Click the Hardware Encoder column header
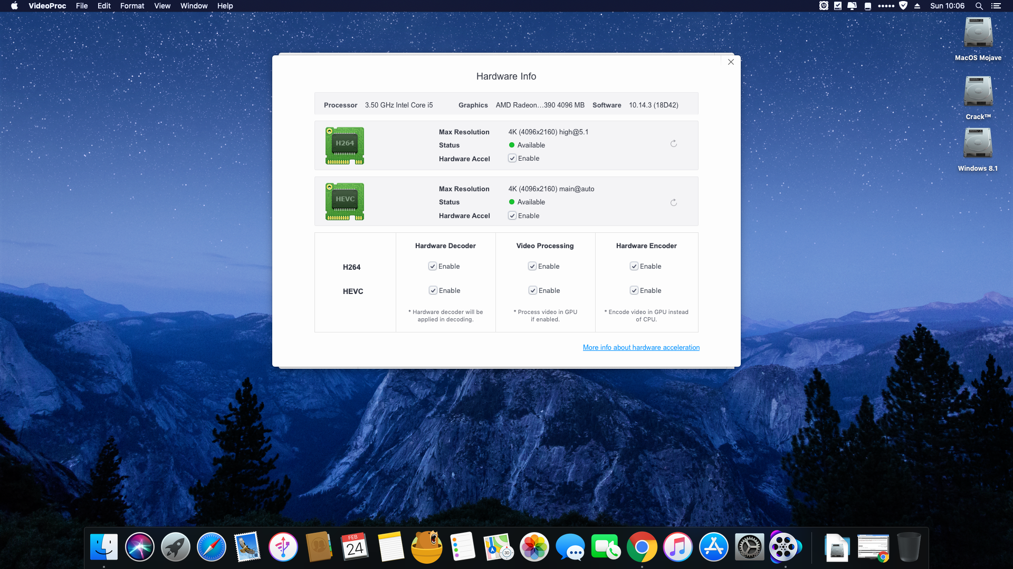The width and height of the screenshot is (1013, 569). tap(646, 246)
